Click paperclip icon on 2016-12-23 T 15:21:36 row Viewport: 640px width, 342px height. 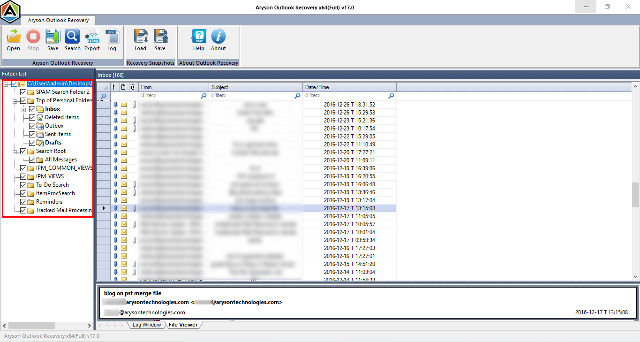click(x=134, y=121)
